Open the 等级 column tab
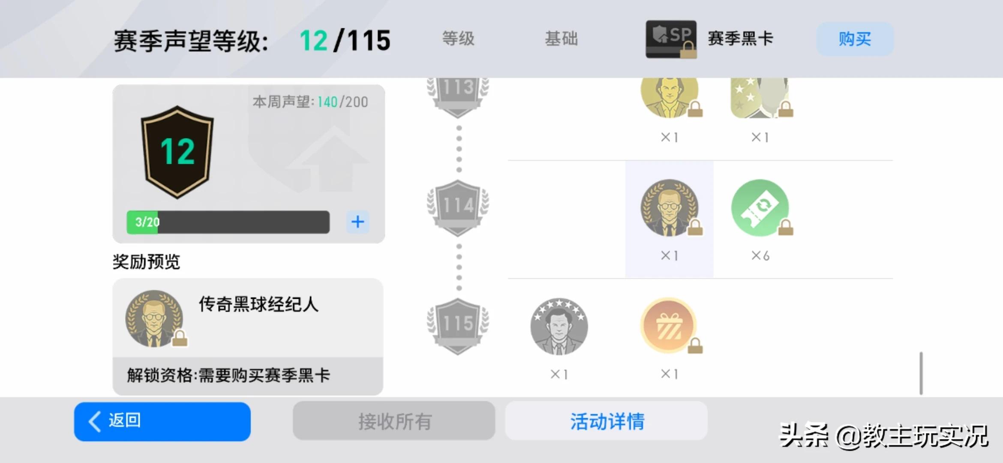 coord(458,39)
